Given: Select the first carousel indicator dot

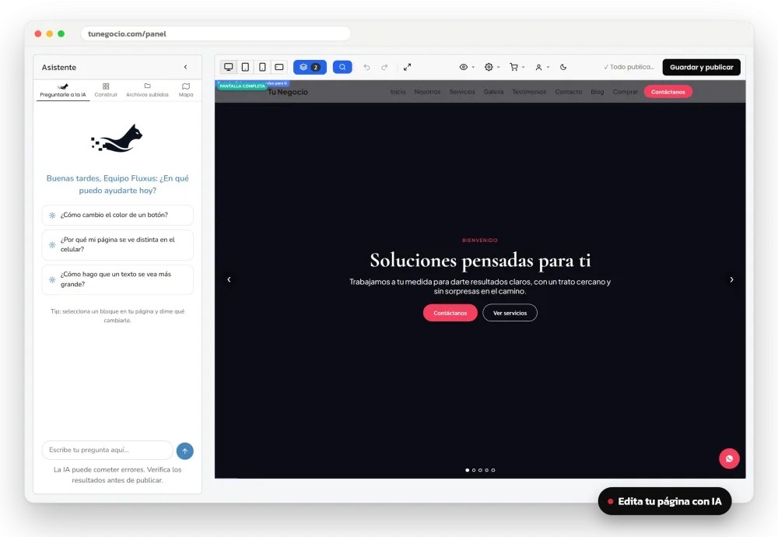Looking at the screenshot, I should (x=467, y=470).
